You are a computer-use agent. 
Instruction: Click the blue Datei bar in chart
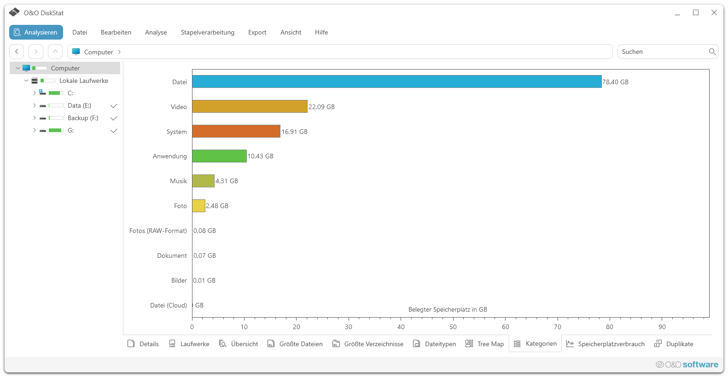[397, 81]
